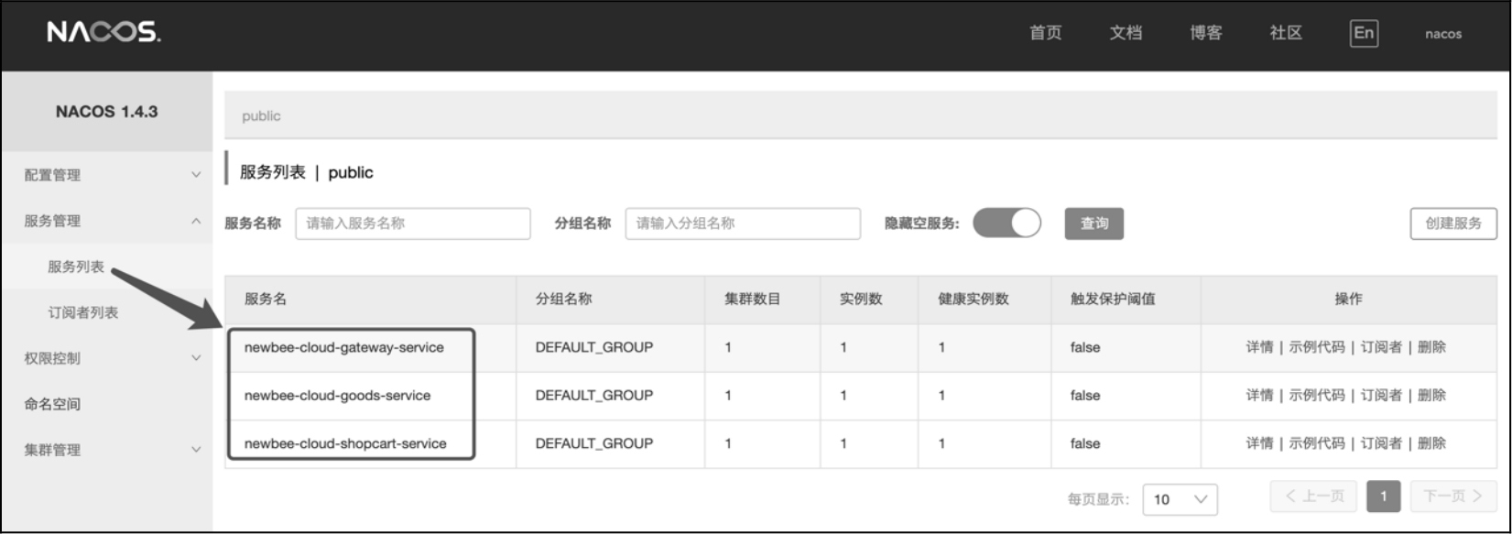Screen dimensions: 1512x534
Task: Open the nacos user menu
Action: [1443, 34]
